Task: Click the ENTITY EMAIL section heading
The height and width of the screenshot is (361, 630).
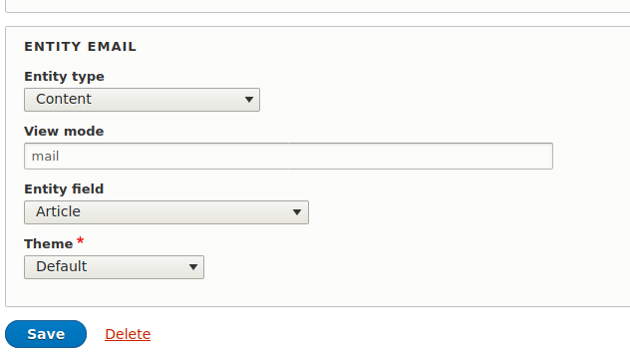Action: [x=81, y=47]
